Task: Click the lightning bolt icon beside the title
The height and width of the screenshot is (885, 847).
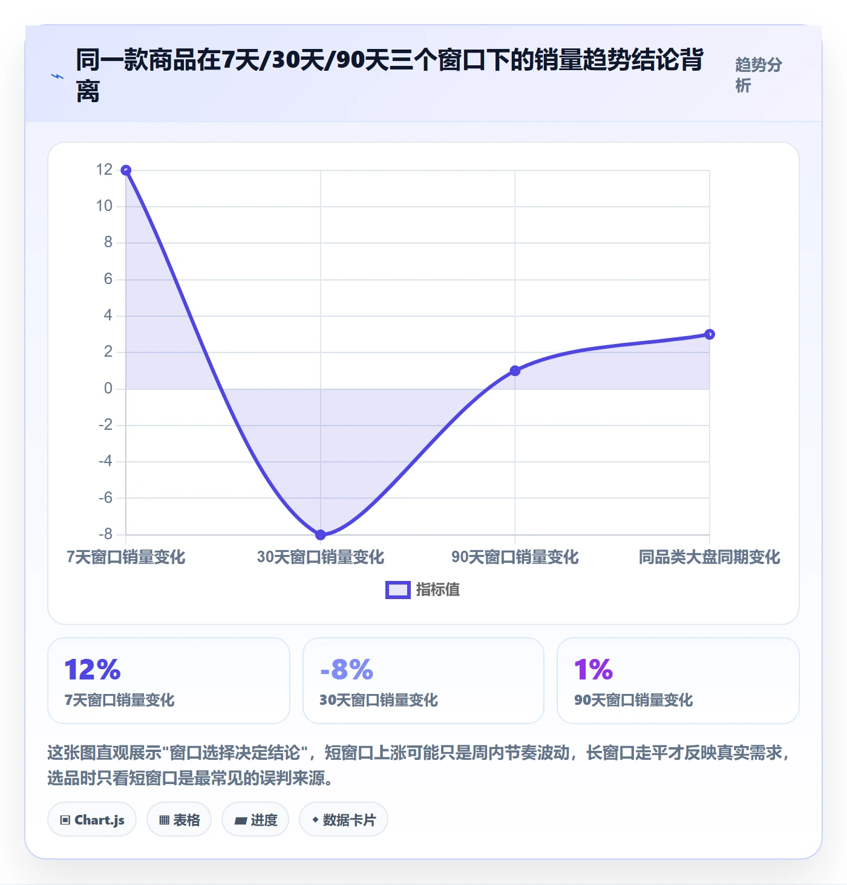Action: (57, 76)
